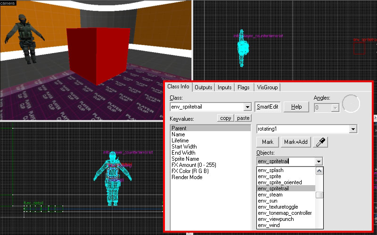Expand the rotating1 value dropdown arrow
377x235 pixels.
353,129
